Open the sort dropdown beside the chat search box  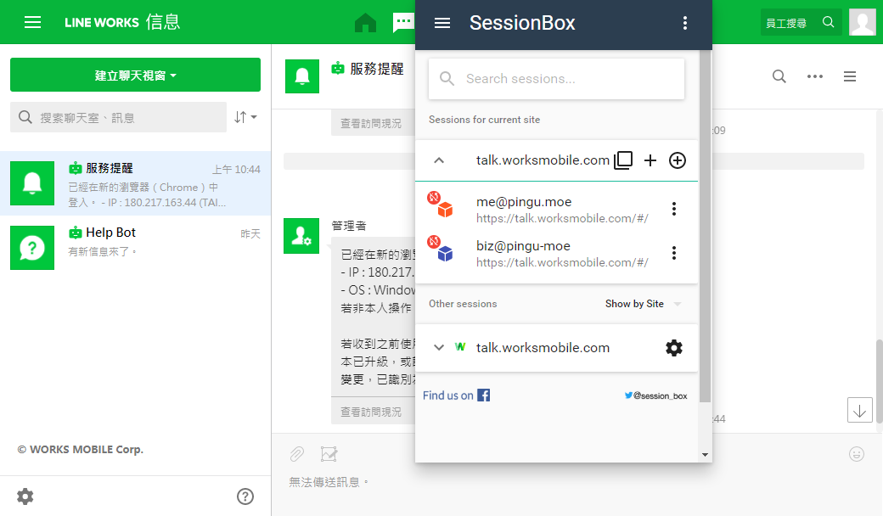pyautogui.click(x=245, y=117)
